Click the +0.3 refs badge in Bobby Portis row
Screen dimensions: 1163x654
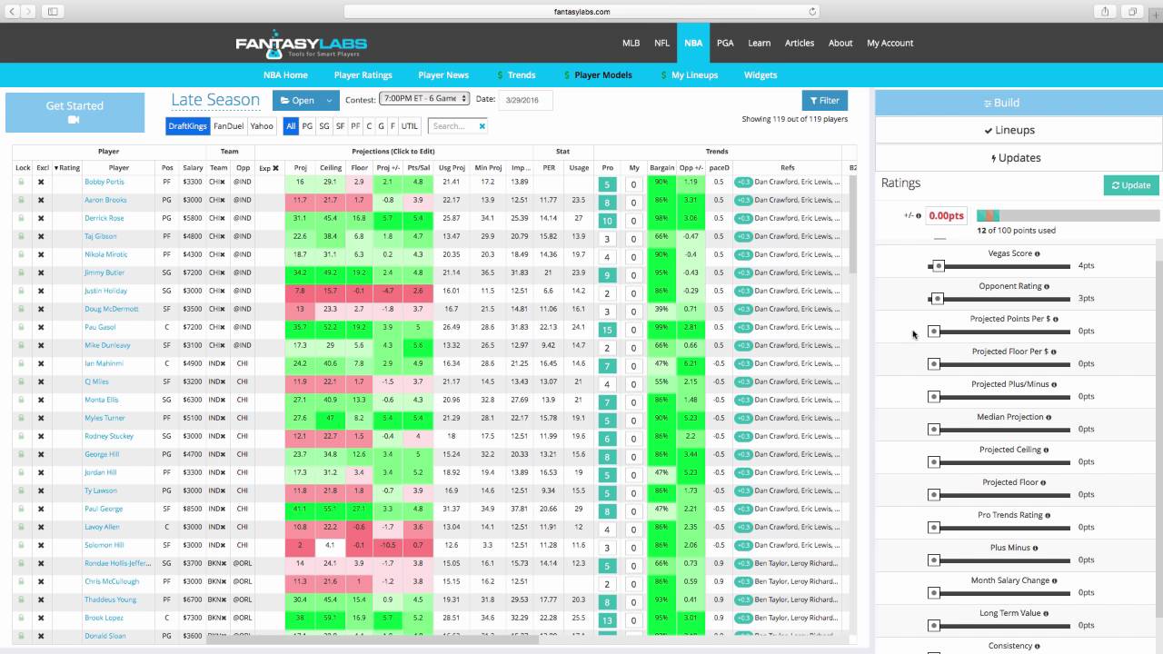(x=743, y=182)
